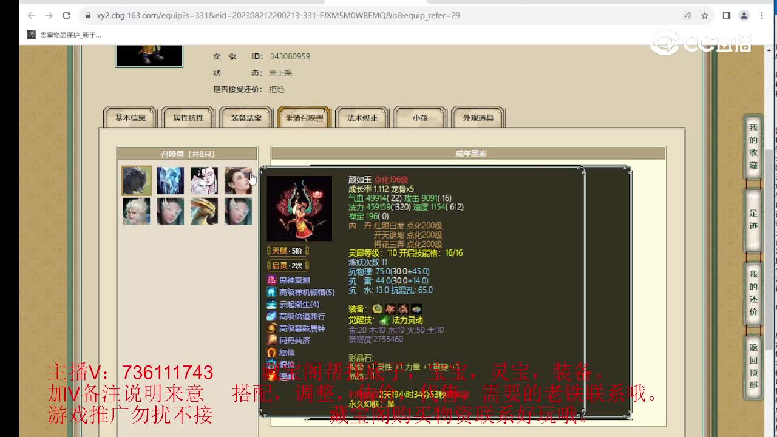777x437 pixels.
Task: Open the 外观道具 tab
Action: 478,118
